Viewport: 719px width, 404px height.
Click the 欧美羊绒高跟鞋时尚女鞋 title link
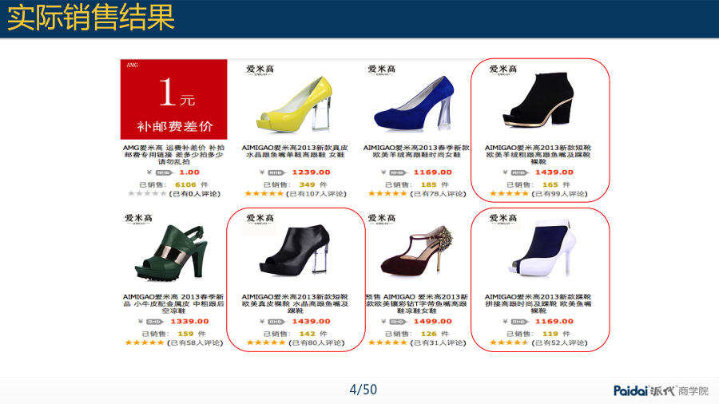(x=416, y=151)
